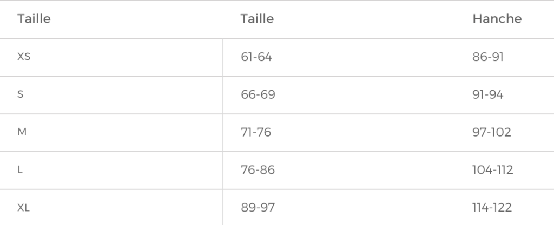Click the 76-86 waist value
554x225 pixels.
[258, 170]
